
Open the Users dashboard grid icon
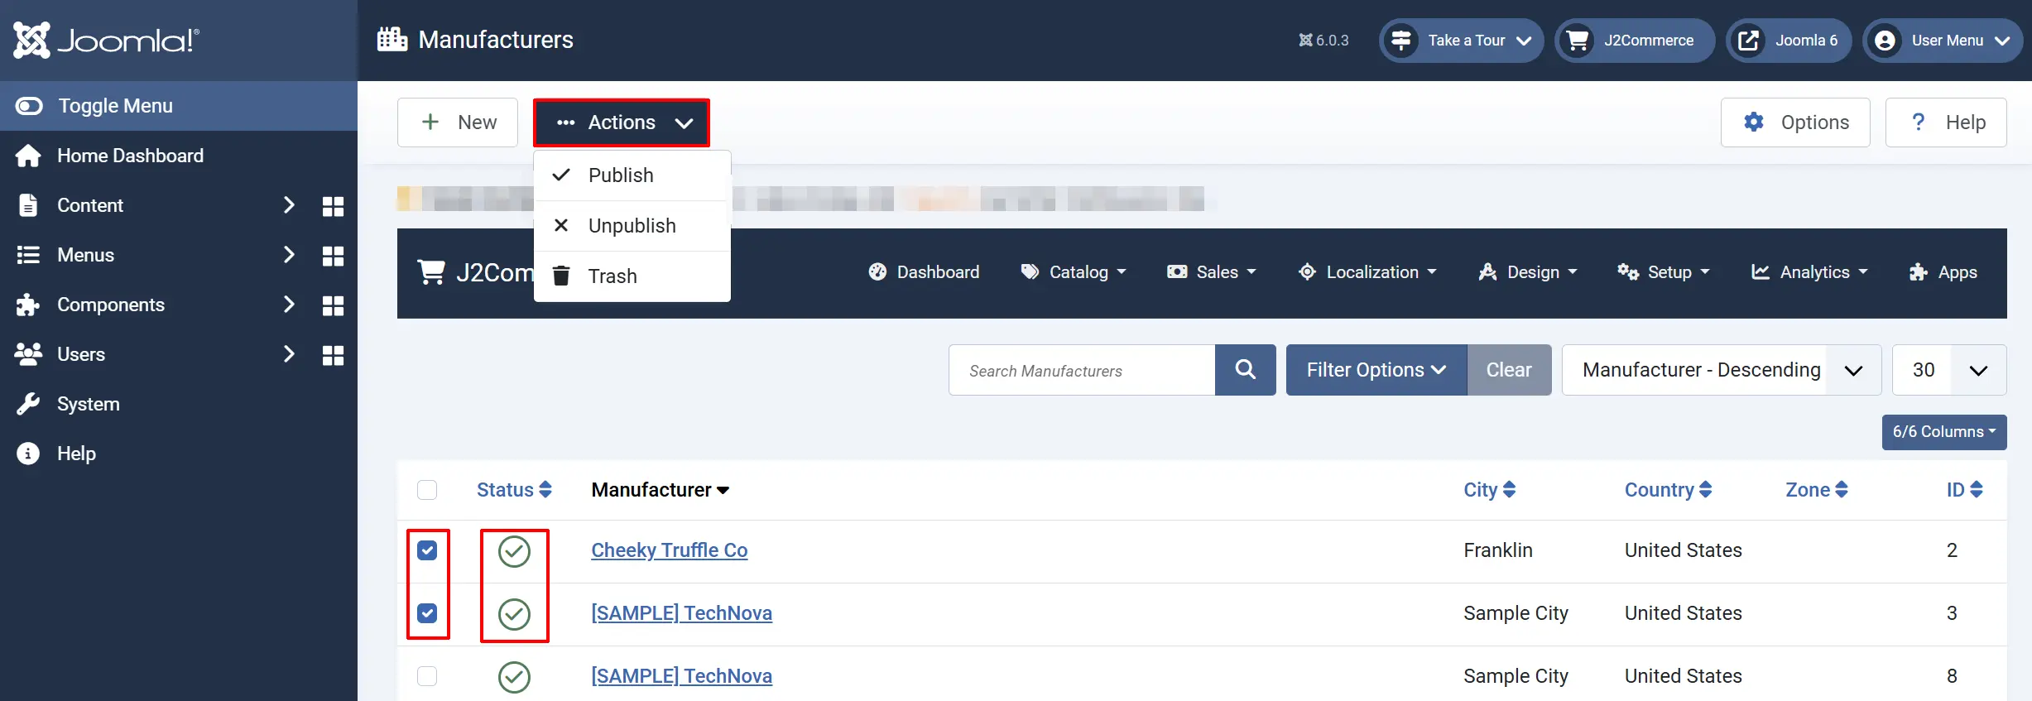coord(333,355)
